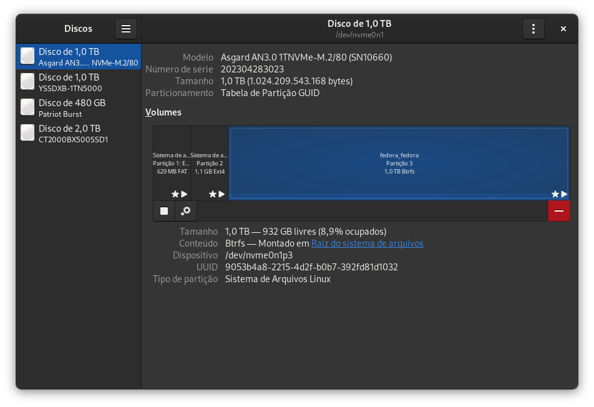This screenshot has width=594, height=407.
Task: Delete the selected partition with the red minus button
Action: 558,210
